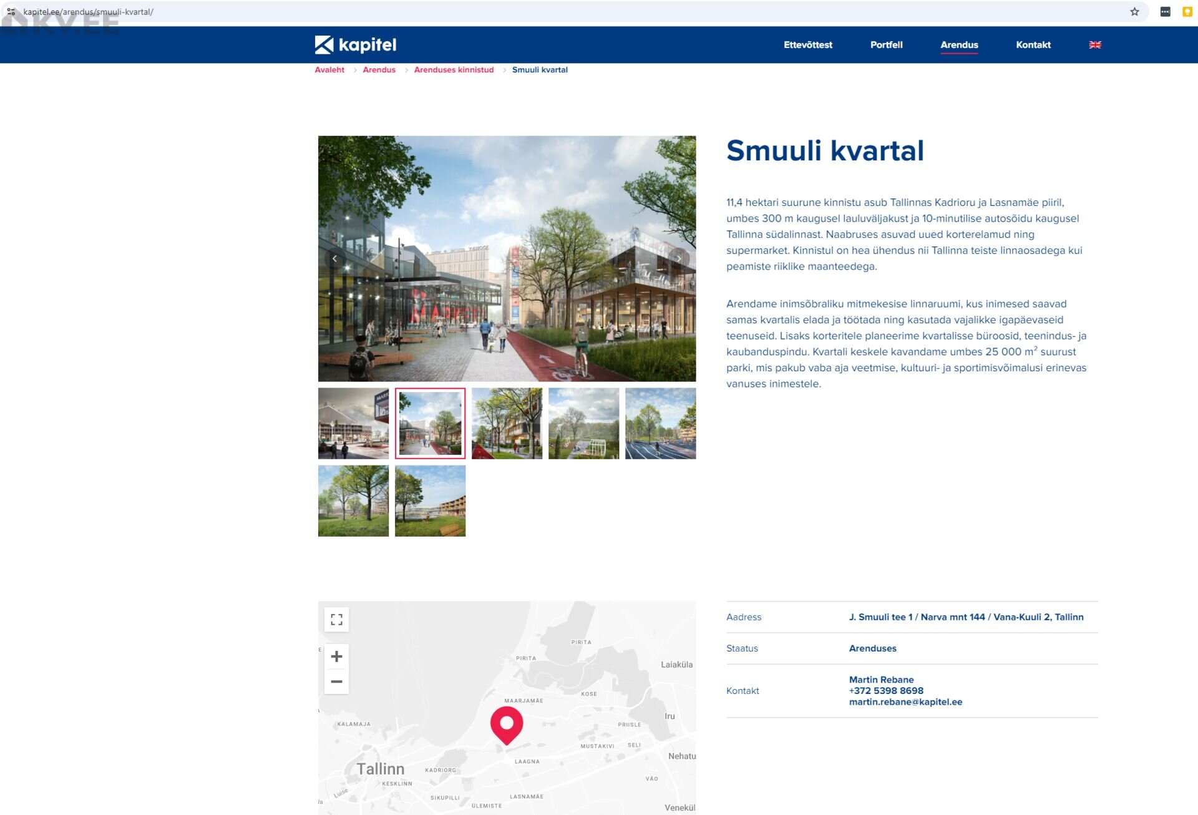The height and width of the screenshot is (815, 1198).
Task: Click the browser address bar URL
Action: point(88,12)
